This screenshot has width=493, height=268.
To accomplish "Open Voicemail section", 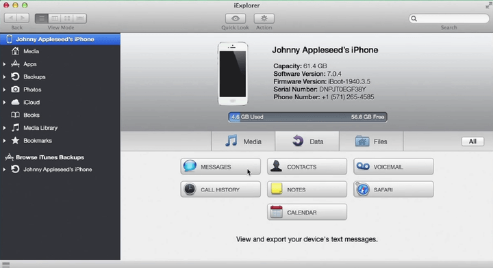I will [393, 167].
